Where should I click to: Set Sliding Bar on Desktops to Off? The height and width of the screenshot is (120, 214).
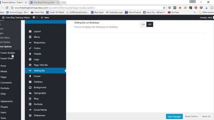[x=150, y=24]
